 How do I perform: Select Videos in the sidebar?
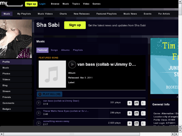pos(16,80)
